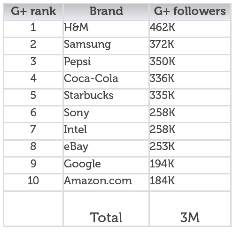Select the Sony brand cell
The width and height of the screenshot is (241, 234).
[x=106, y=114]
